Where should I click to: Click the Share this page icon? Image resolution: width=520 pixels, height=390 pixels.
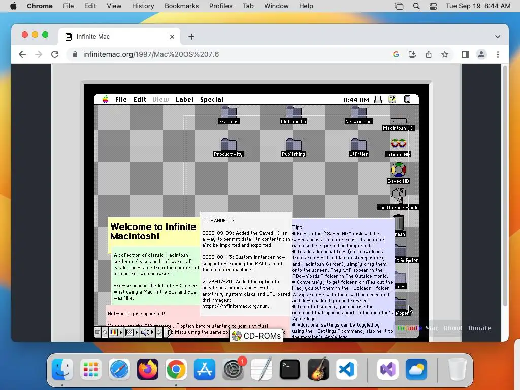click(x=429, y=54)
